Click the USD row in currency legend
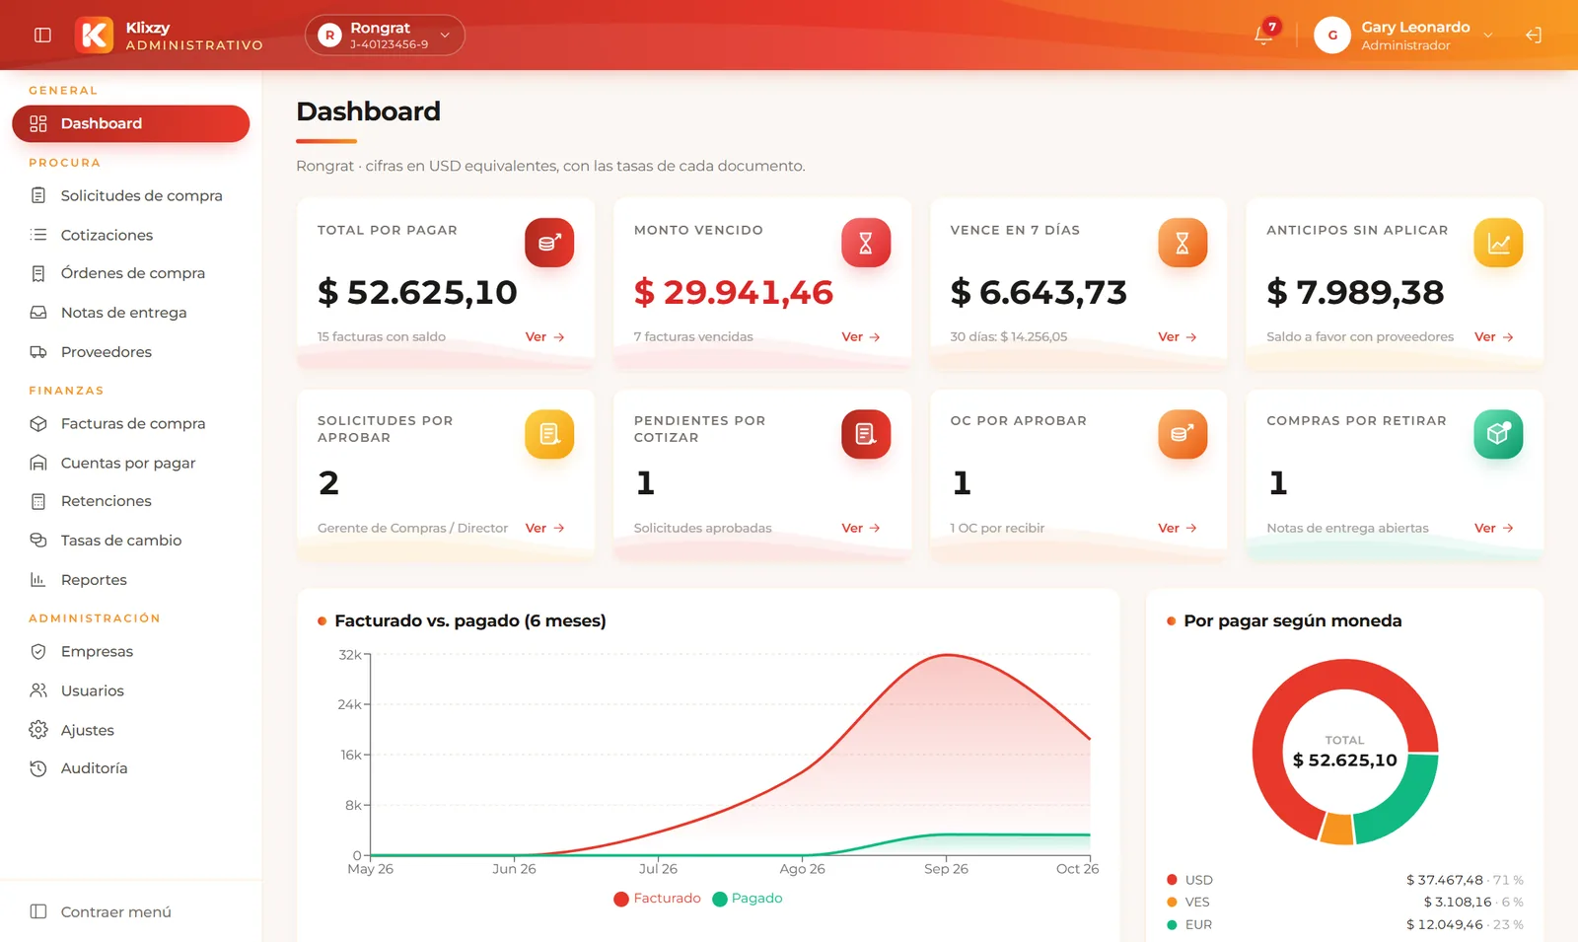This screenshot has height=942, width=1578. pos(1344,880)
